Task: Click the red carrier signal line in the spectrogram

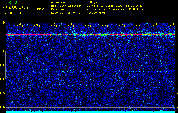Action: point(91,34)
